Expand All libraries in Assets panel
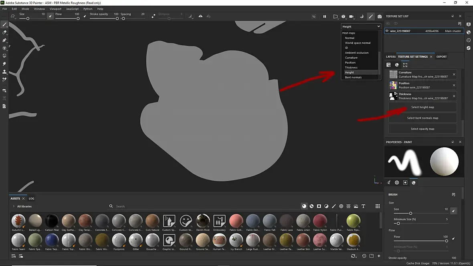Image resolution: width=473 pixels, height=266 pixels. pos(14,206)
